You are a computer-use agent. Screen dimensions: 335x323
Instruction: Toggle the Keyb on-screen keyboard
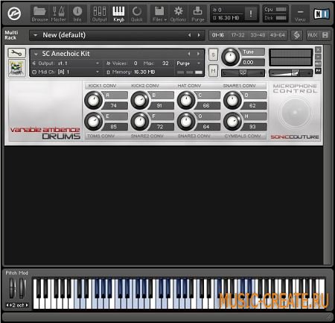(118, 14)
